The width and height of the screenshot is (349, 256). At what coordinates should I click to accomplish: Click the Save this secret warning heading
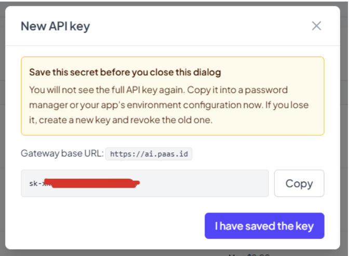click(x=125, y=73)
